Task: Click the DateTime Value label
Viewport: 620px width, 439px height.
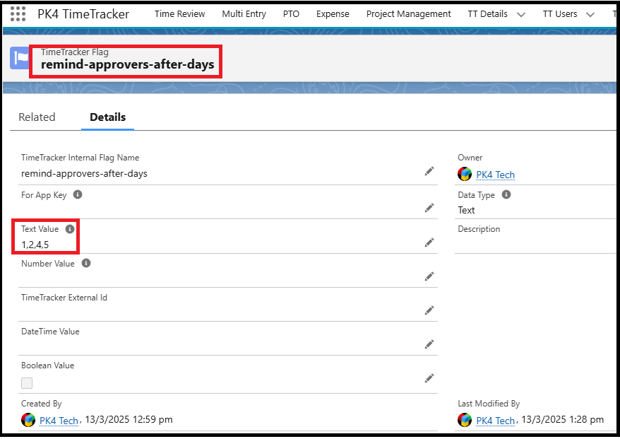Action: point(50,332)
